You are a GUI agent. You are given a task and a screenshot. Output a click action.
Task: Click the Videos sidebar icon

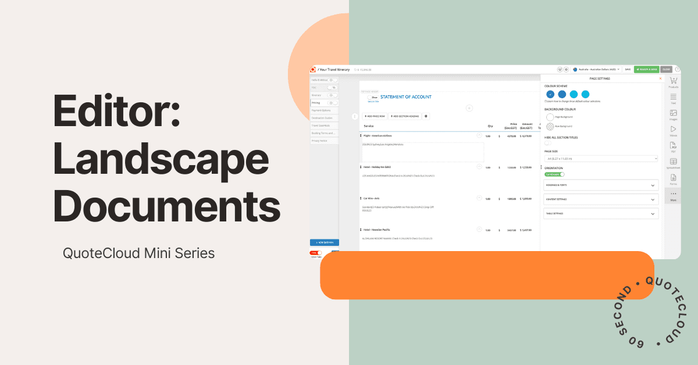click(x=673, y=130)
